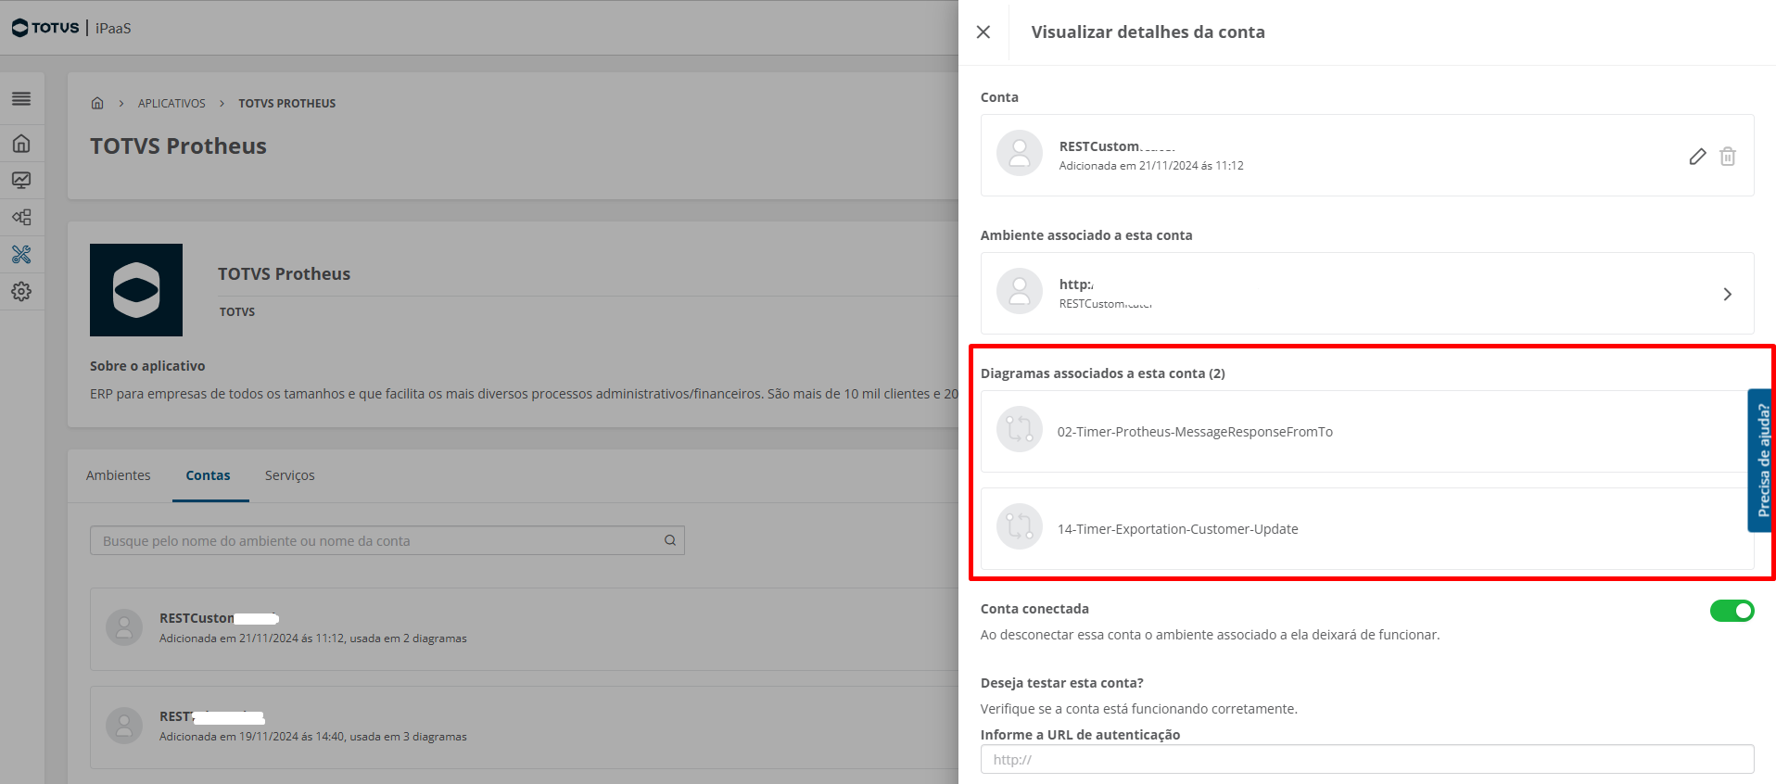
Task: Open the Precisa de ajuda help tab
Action: coord(1760,461)
